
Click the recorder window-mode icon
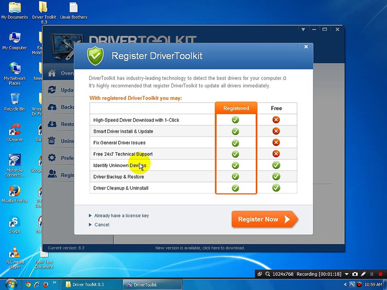click(260, 274)
